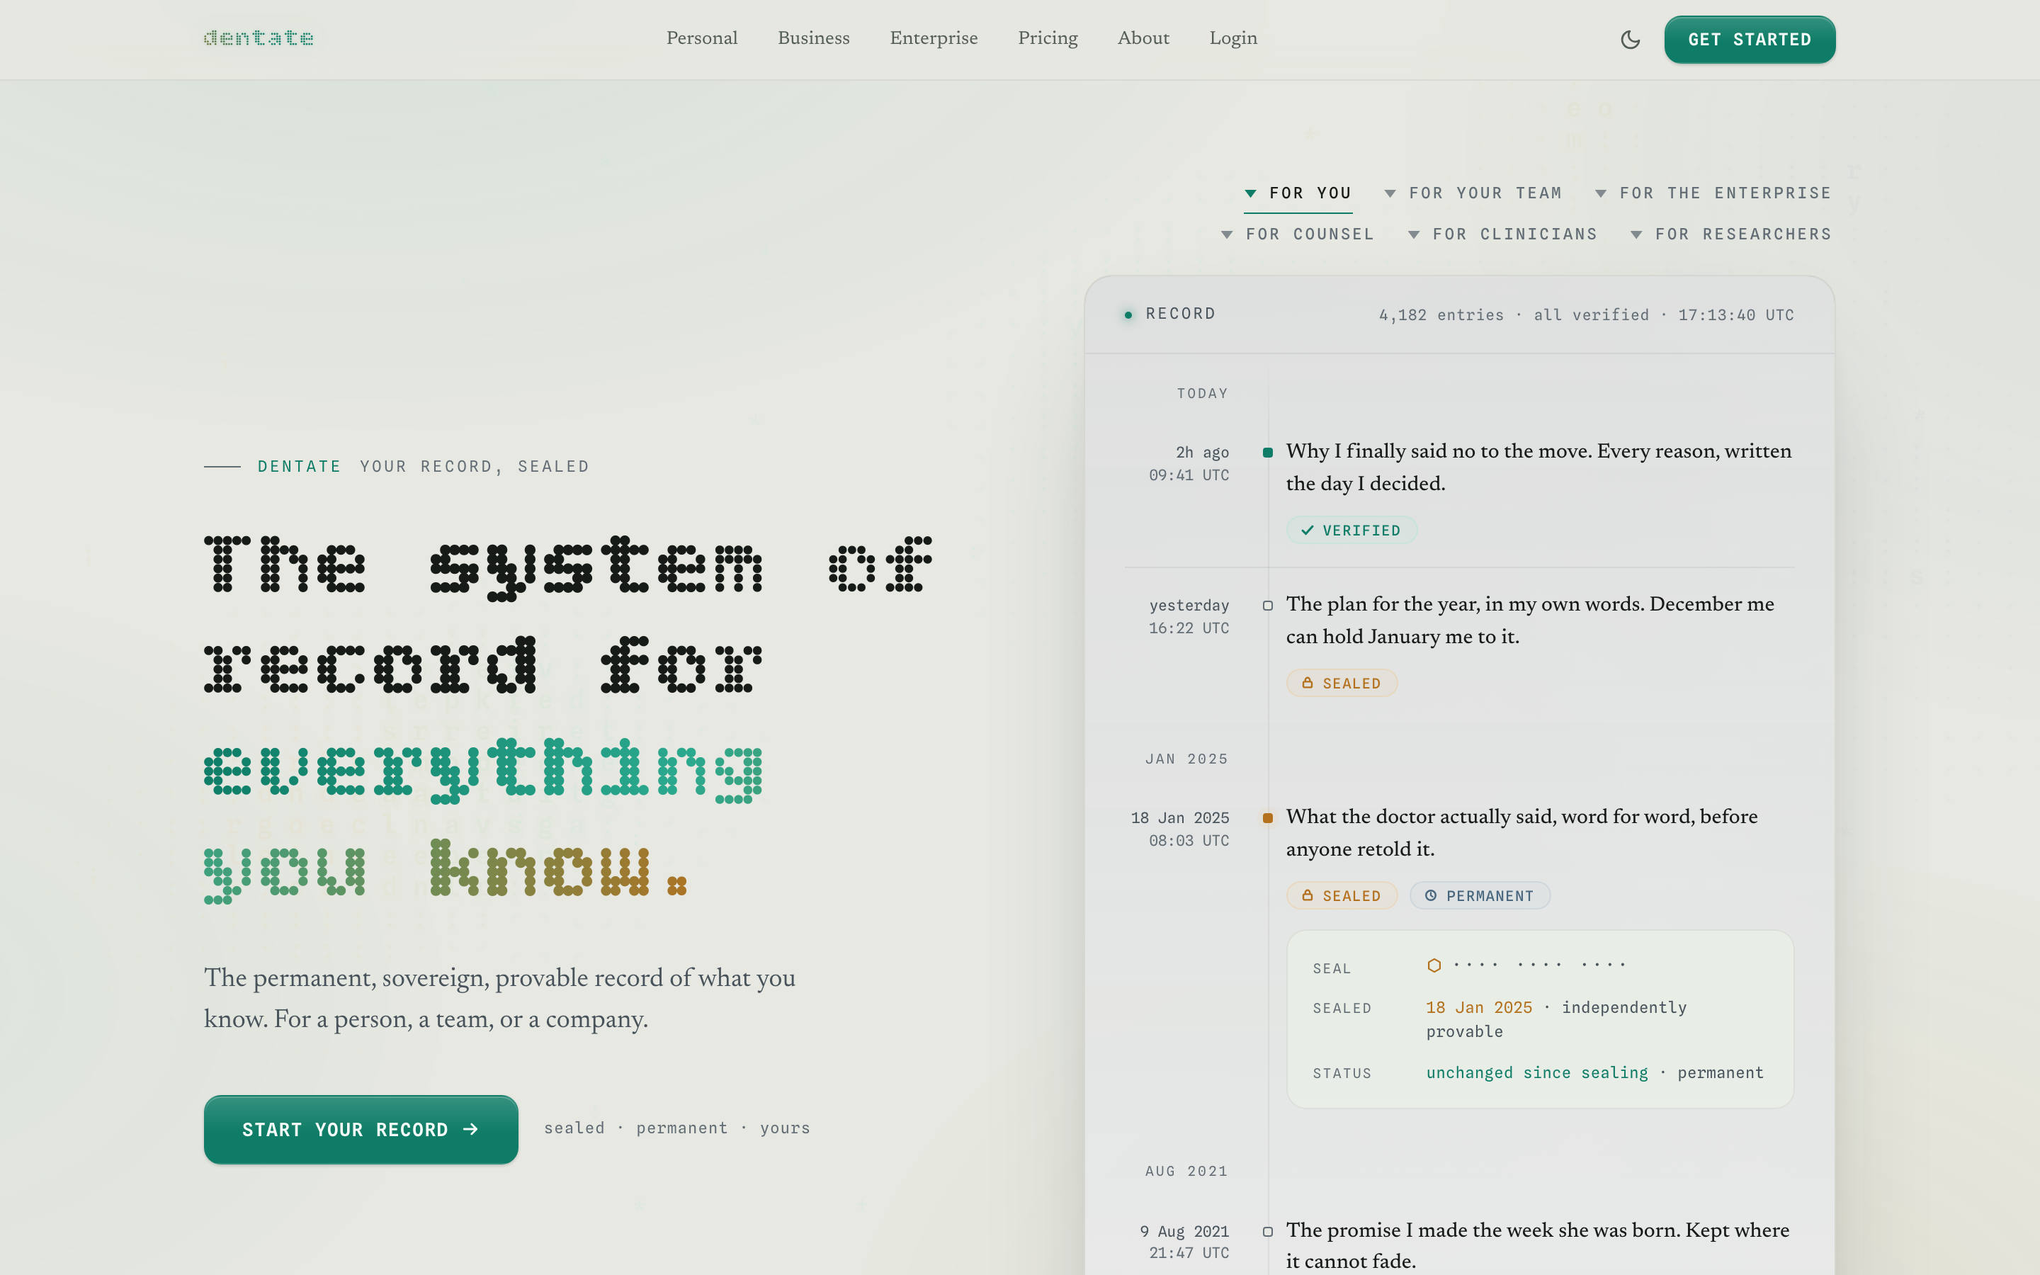Select the hollow marker of 9 Aug 2021 entry
The width and height of the screenshot is (2040, 1275).
(1268, 1232)
